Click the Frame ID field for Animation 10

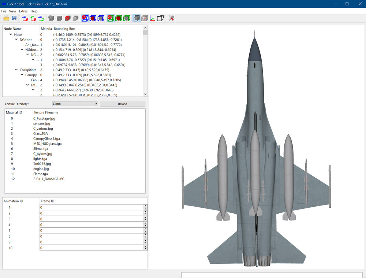point(92,248)
